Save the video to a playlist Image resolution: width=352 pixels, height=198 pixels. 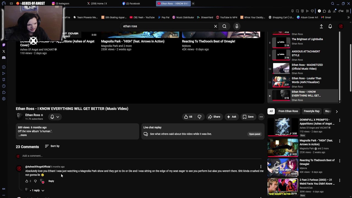[x=248, y=117]
